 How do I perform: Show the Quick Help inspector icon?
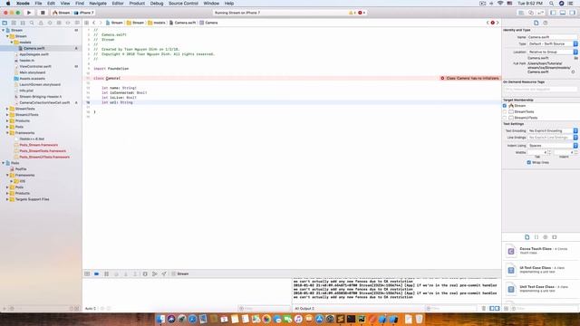546,23
